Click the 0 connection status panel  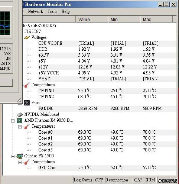pyautogui.click(x=118, y=180)
